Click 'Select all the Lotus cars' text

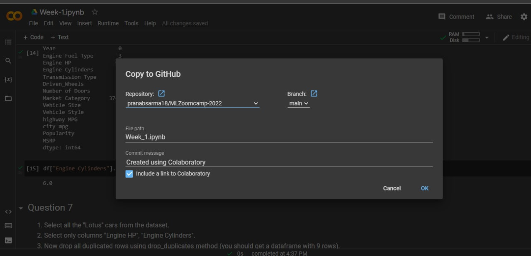(106, 225)
